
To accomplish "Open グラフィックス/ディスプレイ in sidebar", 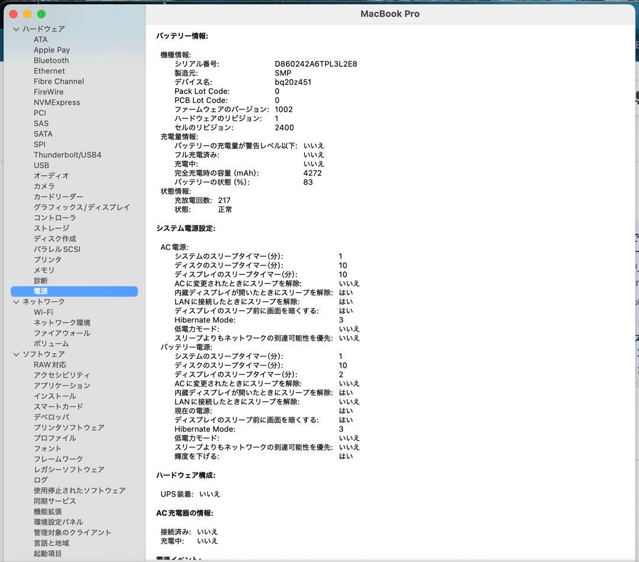I will (x=81, y=208).
